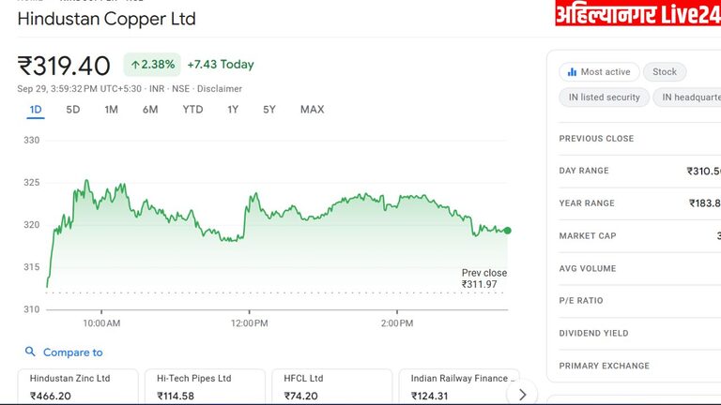
Task: Open the HFCL Ltd stock card
Action: click(x=331, y=386)
